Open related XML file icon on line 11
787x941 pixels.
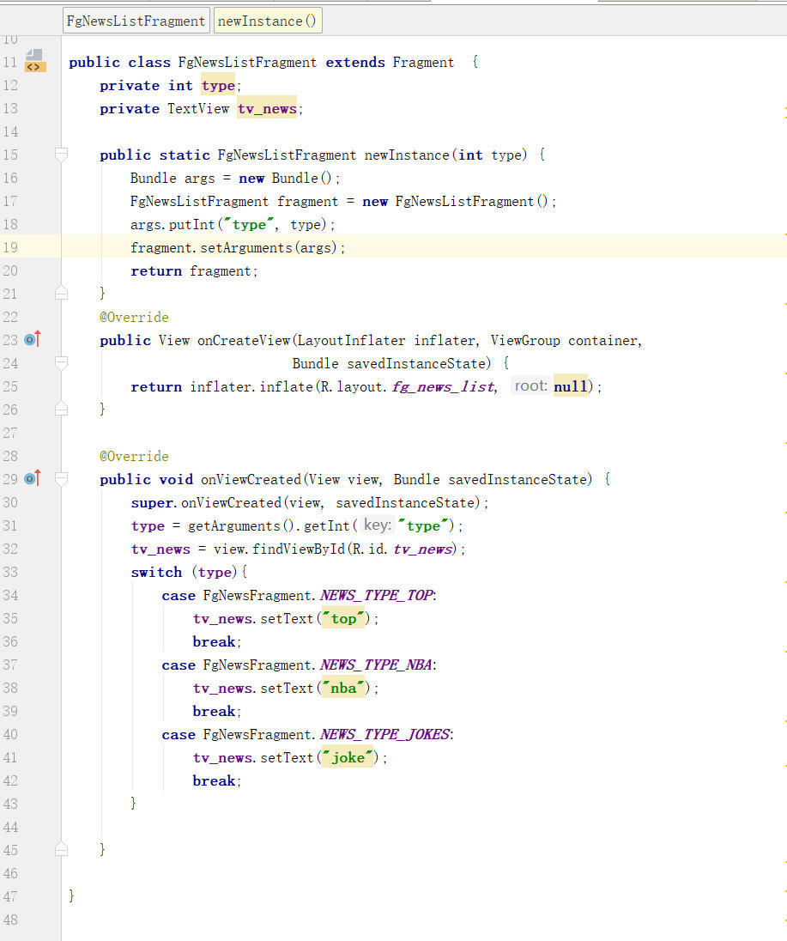click(34, 61)
